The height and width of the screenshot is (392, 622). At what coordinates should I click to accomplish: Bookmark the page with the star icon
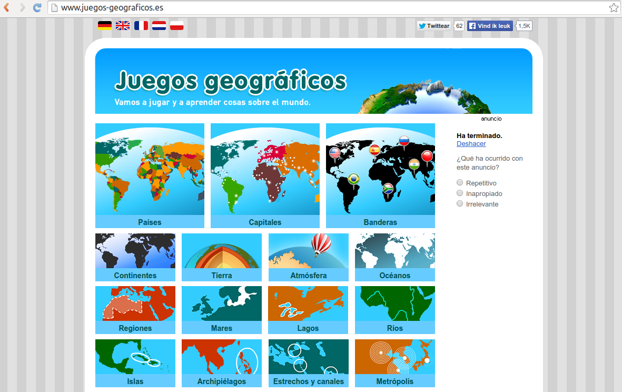click(x=613, y=7)
